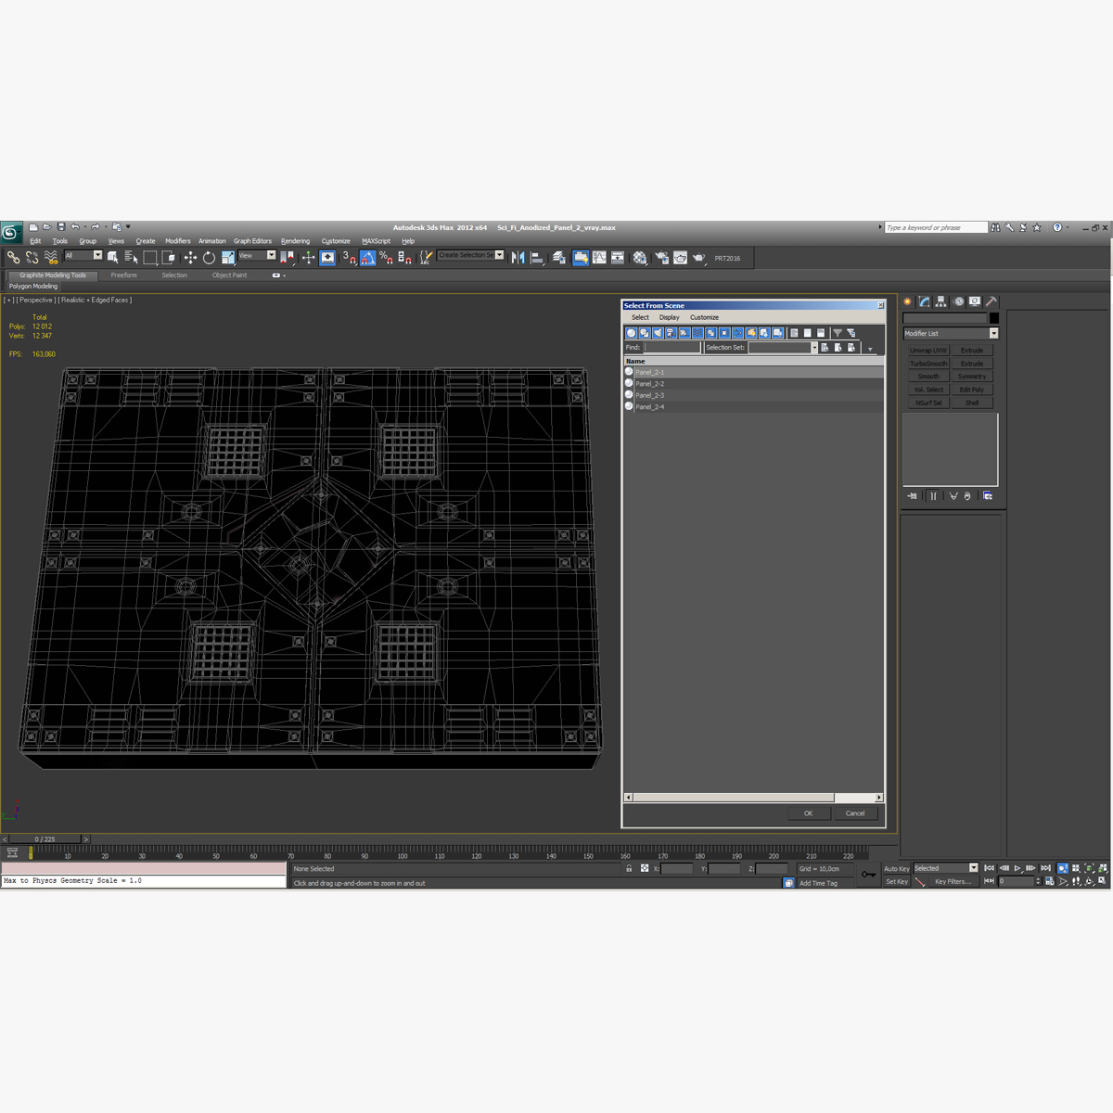Image resolution: width=1113 pixels, height=1113 pixels.
Task: Select the Unlink Selection tool
Action: point(32,258)
